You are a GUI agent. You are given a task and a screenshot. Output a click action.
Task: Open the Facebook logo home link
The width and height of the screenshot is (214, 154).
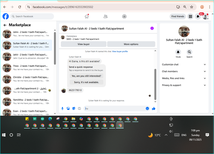click(x=6, y=16)
